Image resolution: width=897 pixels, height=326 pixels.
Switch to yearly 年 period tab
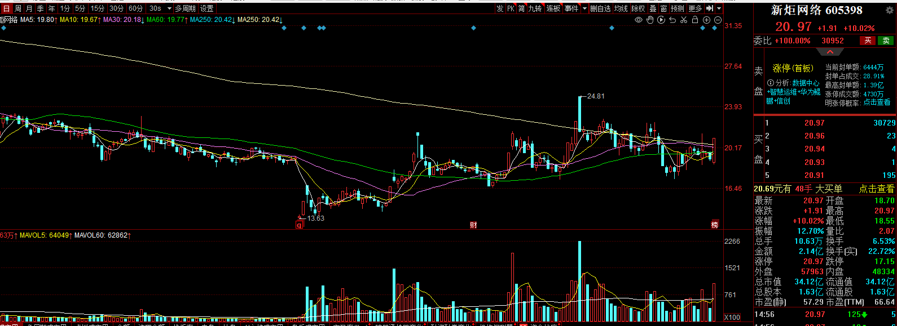point(51,8)
